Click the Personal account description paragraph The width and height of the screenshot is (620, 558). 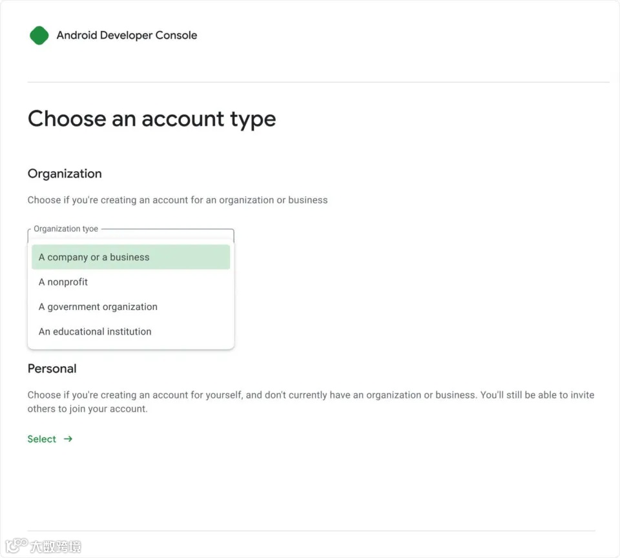310,402
